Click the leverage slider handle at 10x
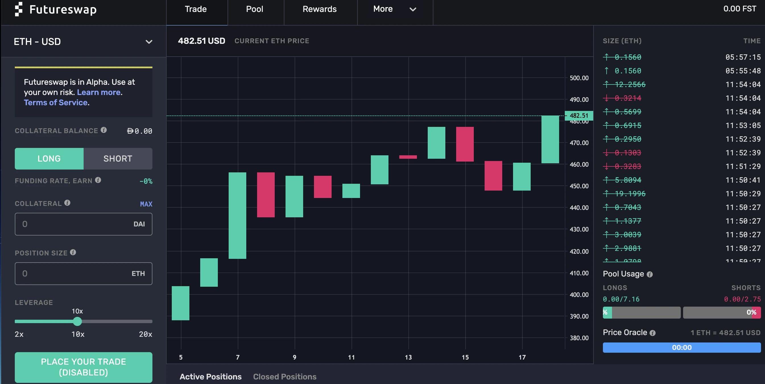This screenshot has width=765, height=384. pyautogui.click(x=77, y=321)
